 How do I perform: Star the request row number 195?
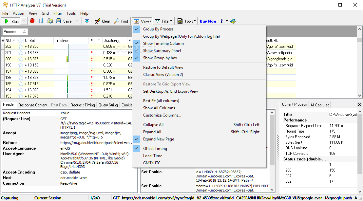point(21,84)
